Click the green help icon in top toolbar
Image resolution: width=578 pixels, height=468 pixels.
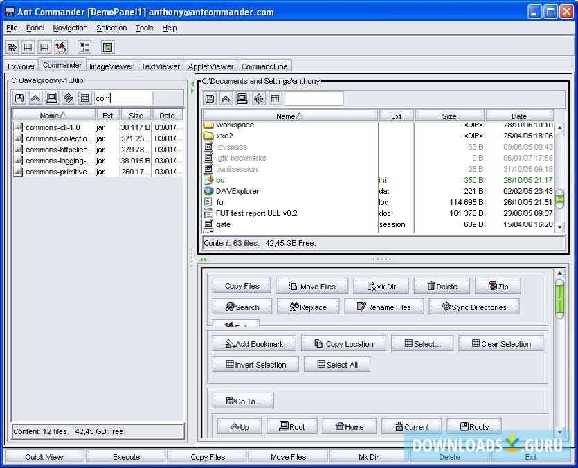pos(107,47)
